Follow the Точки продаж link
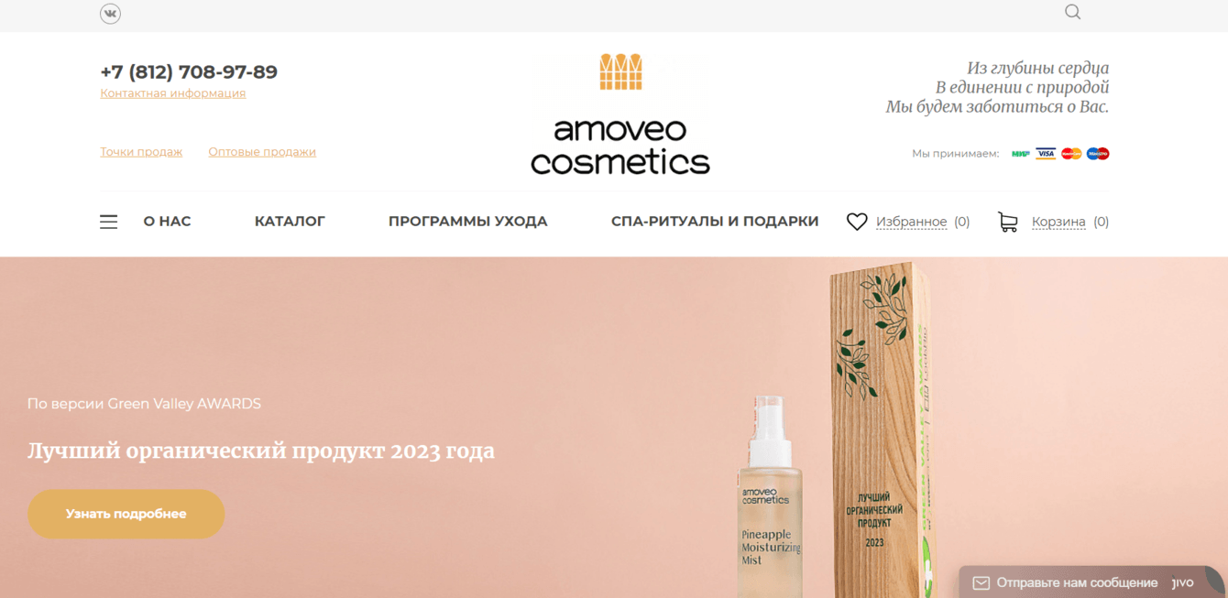1228x598 pixels. (x=141, y=152)
